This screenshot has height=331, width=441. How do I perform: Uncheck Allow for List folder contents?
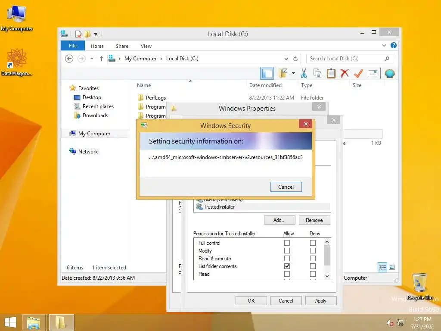[x=287, y=266]
